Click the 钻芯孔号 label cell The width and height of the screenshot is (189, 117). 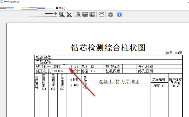(43, 66)
